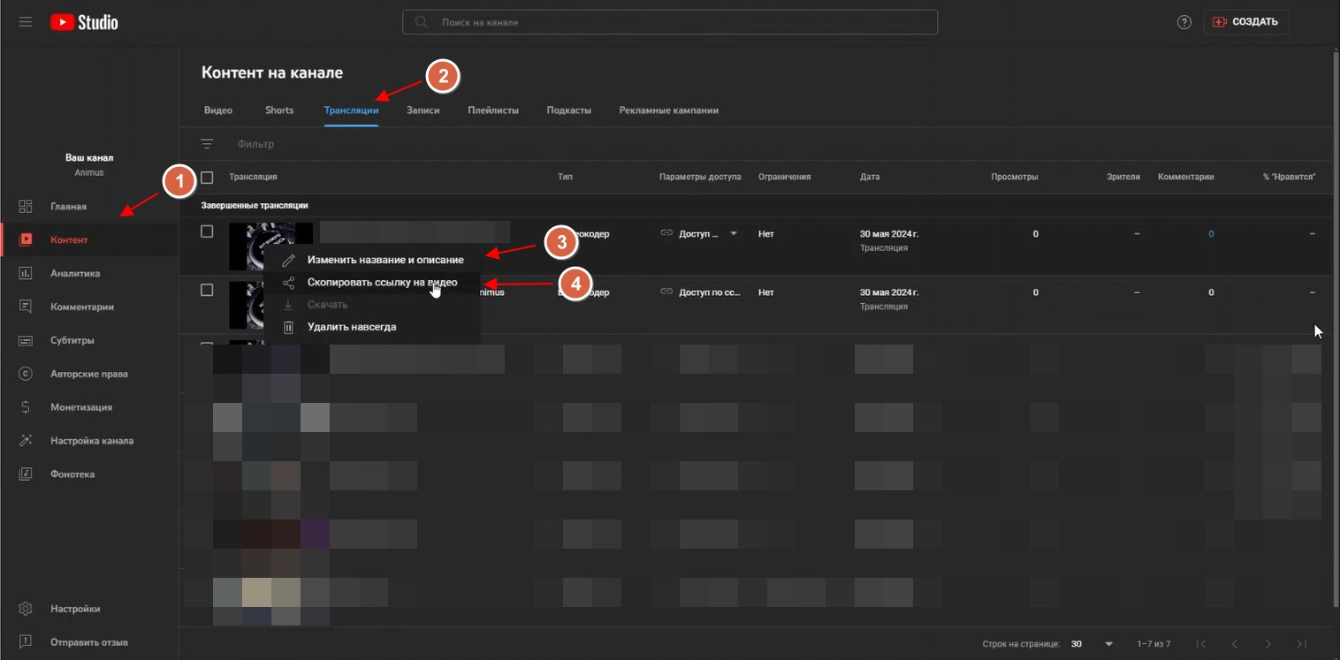Viewport: 1340px width, 660px height.
Task: Click the Создать button
Action: point(1246,22)
